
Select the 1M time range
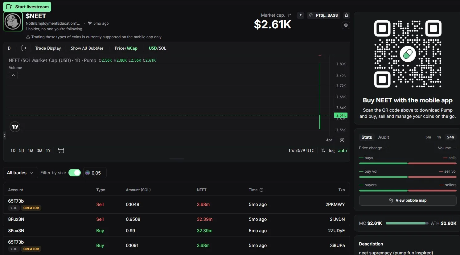(31, 150)
